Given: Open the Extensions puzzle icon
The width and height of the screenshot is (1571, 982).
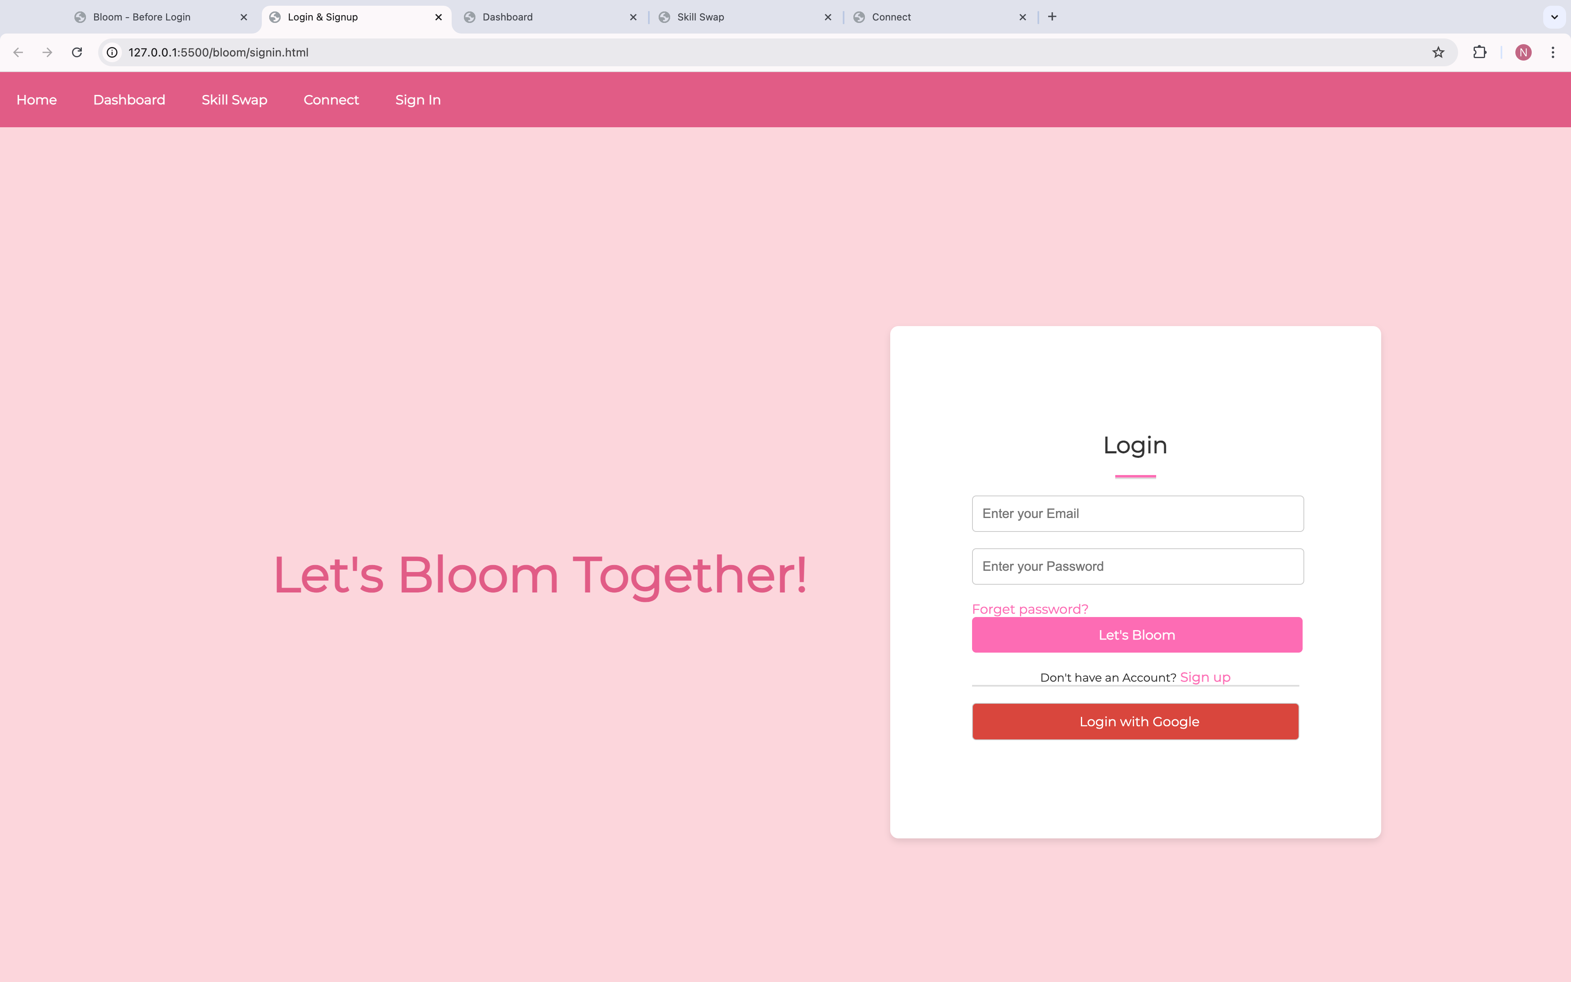Looking at the screenshot, I should coord(1479,52).
